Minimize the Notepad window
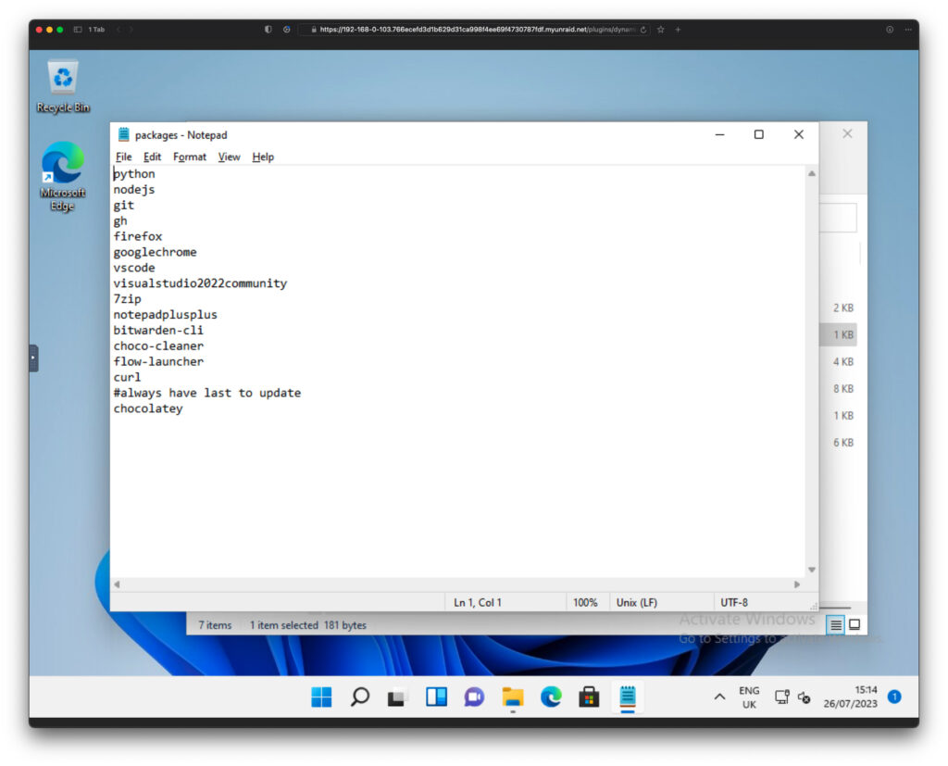 click(x=719, y=134)
